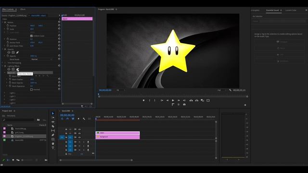Switch to Effect Controls tab
Image resolution: width=308 pixels, height=173 pixels.
pos(8,9)
